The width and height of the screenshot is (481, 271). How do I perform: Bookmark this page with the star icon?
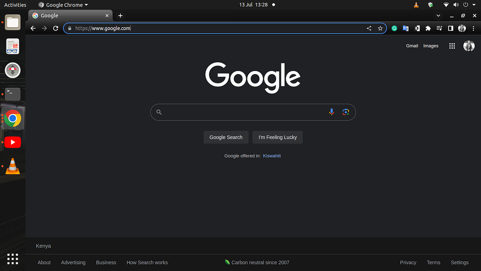(380, 28)
